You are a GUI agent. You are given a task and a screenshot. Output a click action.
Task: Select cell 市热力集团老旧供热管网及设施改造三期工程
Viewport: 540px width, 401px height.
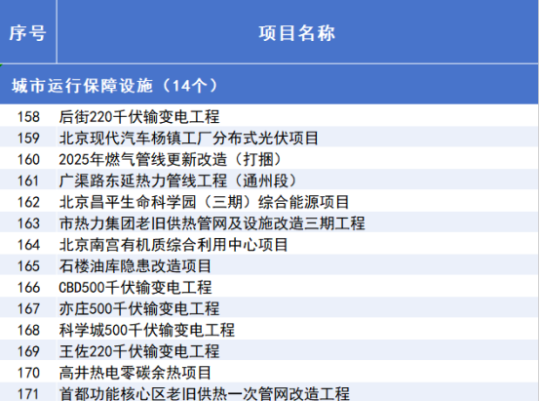(x=297, y=222)
